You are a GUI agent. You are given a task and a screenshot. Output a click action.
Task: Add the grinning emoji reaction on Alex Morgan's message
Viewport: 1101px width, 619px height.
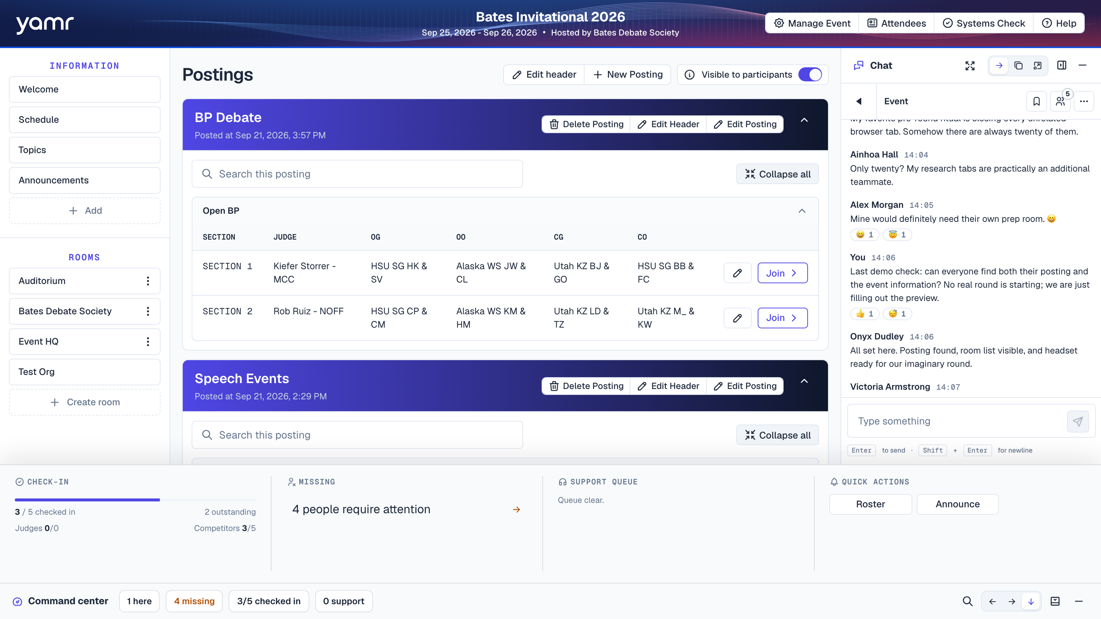[x=865, y=235]
